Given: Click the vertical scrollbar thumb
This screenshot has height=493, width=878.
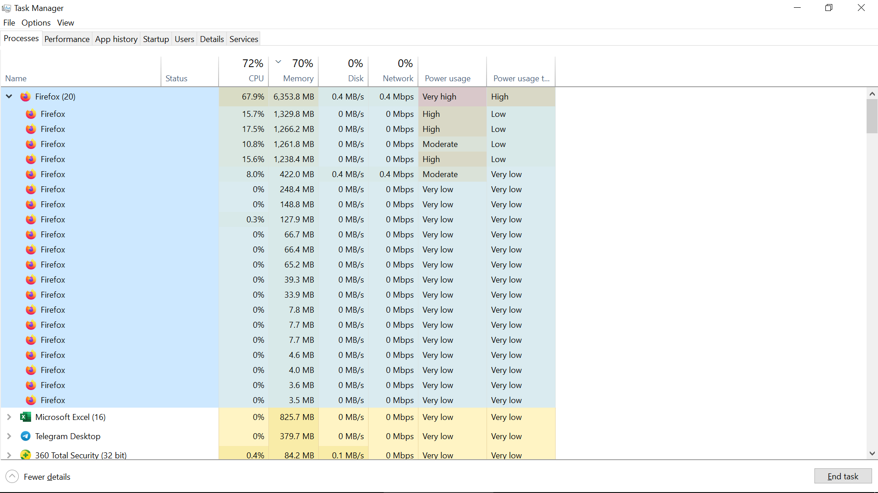Looking at the screenshot, I should (x=872, y=116).
